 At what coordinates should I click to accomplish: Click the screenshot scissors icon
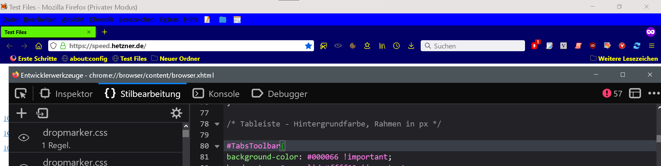(323, 46)
